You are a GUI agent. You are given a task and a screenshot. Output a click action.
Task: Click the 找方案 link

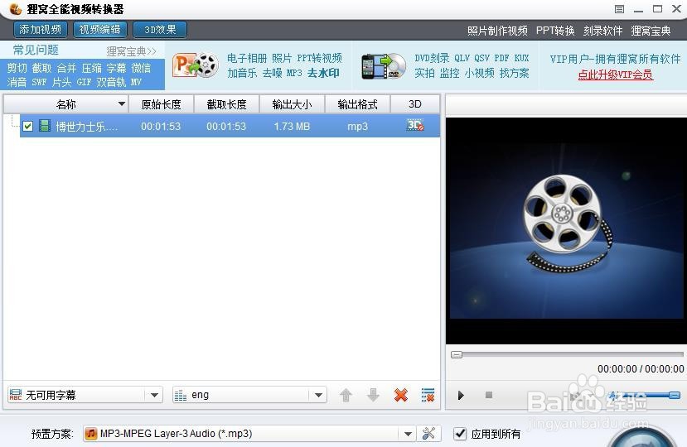click(x=514, y=73)
